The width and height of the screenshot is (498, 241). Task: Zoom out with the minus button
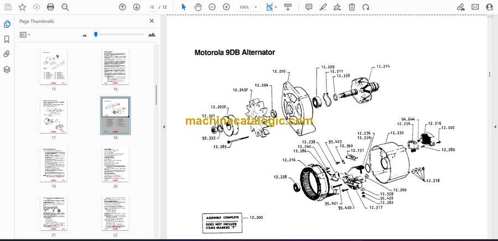point(212,7)
